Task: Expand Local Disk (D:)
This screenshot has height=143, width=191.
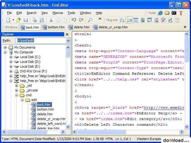Action: point(11,62)
